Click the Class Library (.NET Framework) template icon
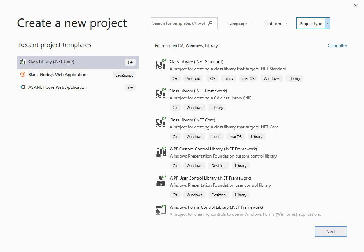This screenshot has height=252, width=364. coord(160,93)
